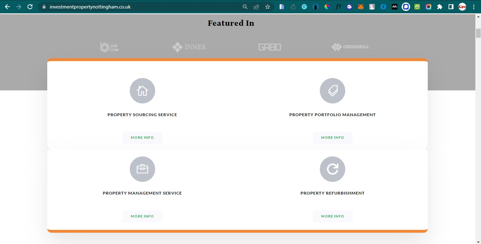The width and height of the screenshot is (481, 244).
Task: Click More Info under Property Sourcing Service
Action: (x=142, y=137)
